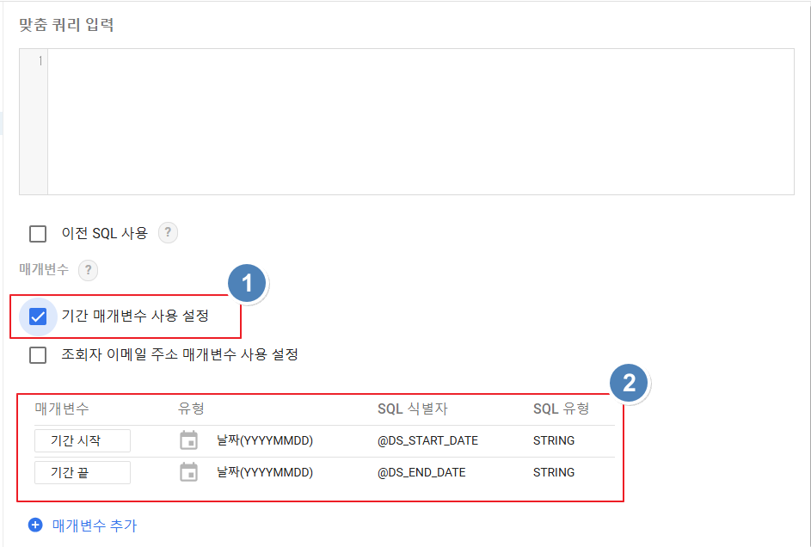811x547 pixels.
Task: Enable the 이전 SQL 사용 checkbox
Action: pos(38,234)
